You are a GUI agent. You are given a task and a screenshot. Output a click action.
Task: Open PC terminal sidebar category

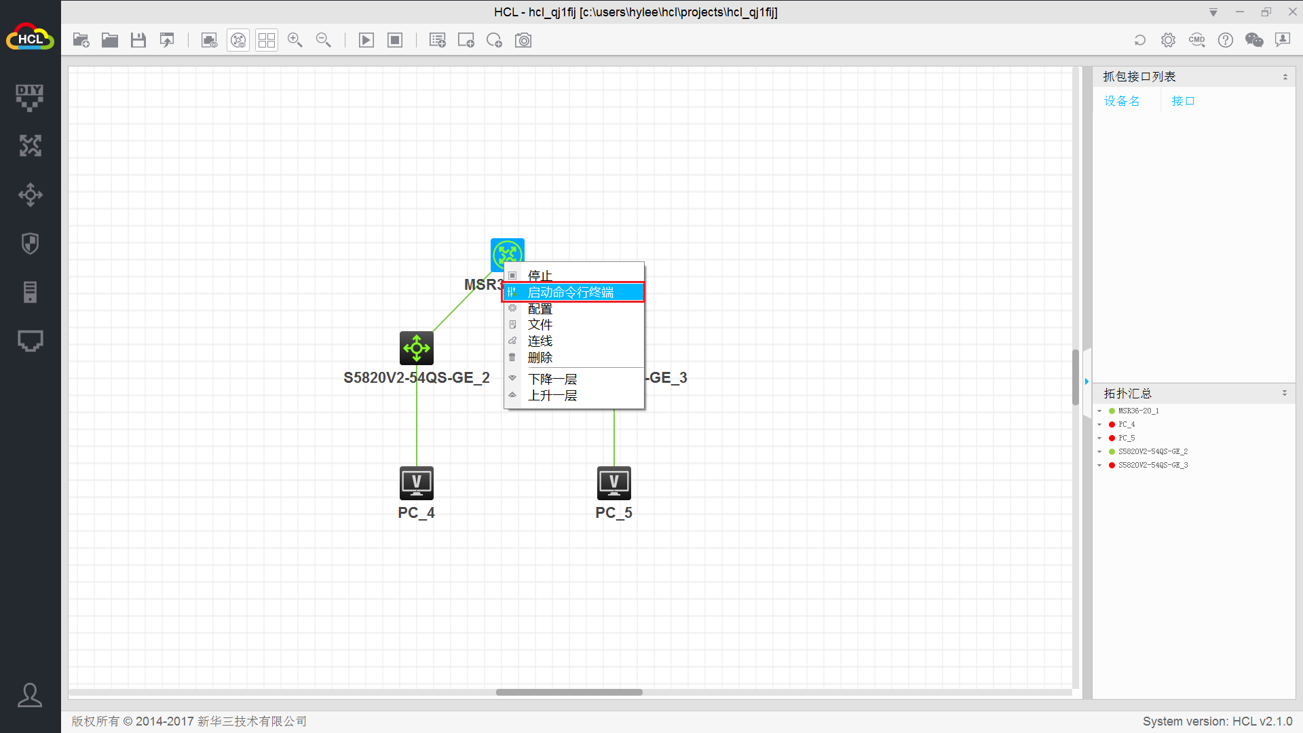click(x=30, y=341)
